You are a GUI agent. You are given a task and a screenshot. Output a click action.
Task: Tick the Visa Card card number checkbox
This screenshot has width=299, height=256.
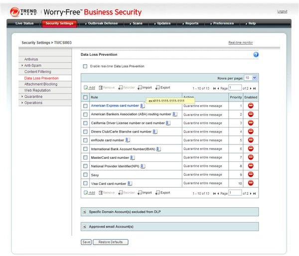click(x=85, y=183)
